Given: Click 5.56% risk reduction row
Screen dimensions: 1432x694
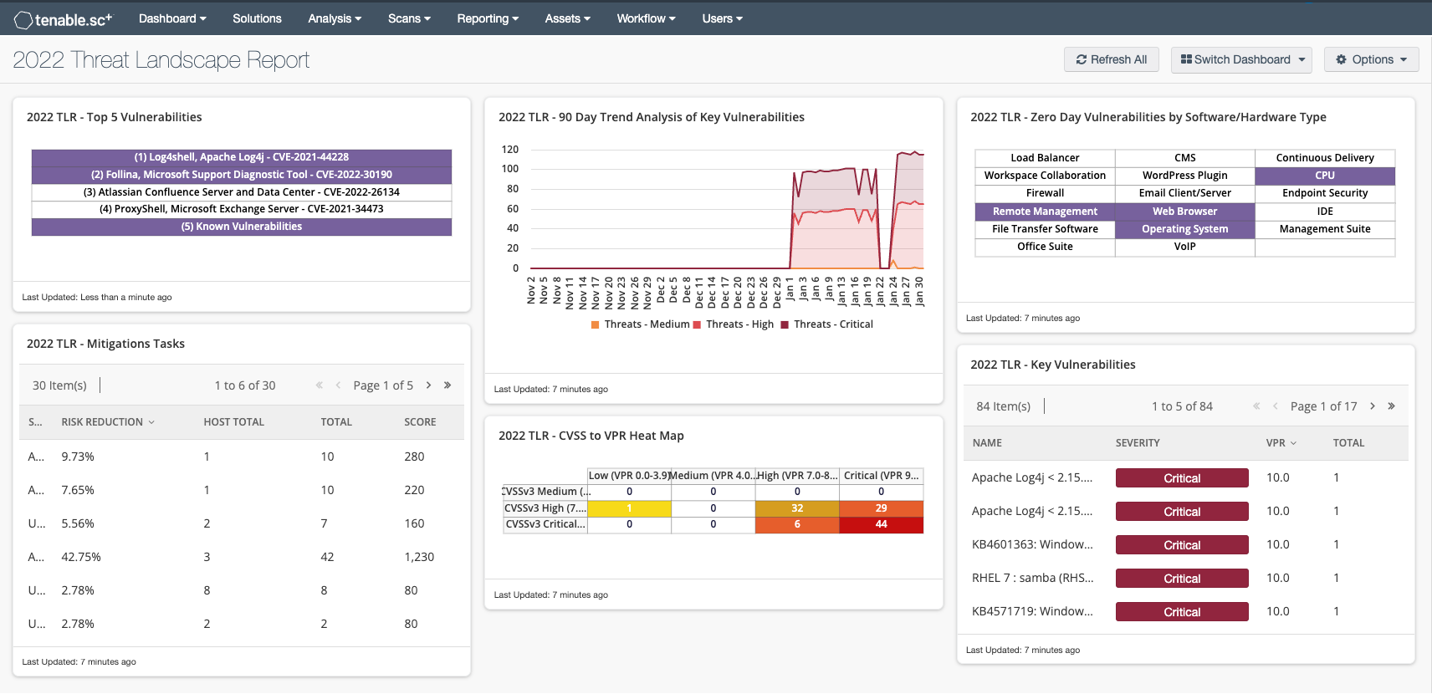Looking at the screenshot, I should [x=242, y=523].
